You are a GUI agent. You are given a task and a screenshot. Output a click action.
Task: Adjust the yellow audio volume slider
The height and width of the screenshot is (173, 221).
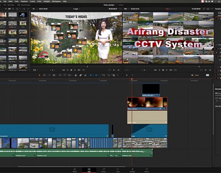coord(197,75)
